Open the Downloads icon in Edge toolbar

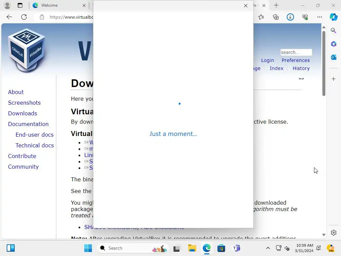tap(290, 17)
